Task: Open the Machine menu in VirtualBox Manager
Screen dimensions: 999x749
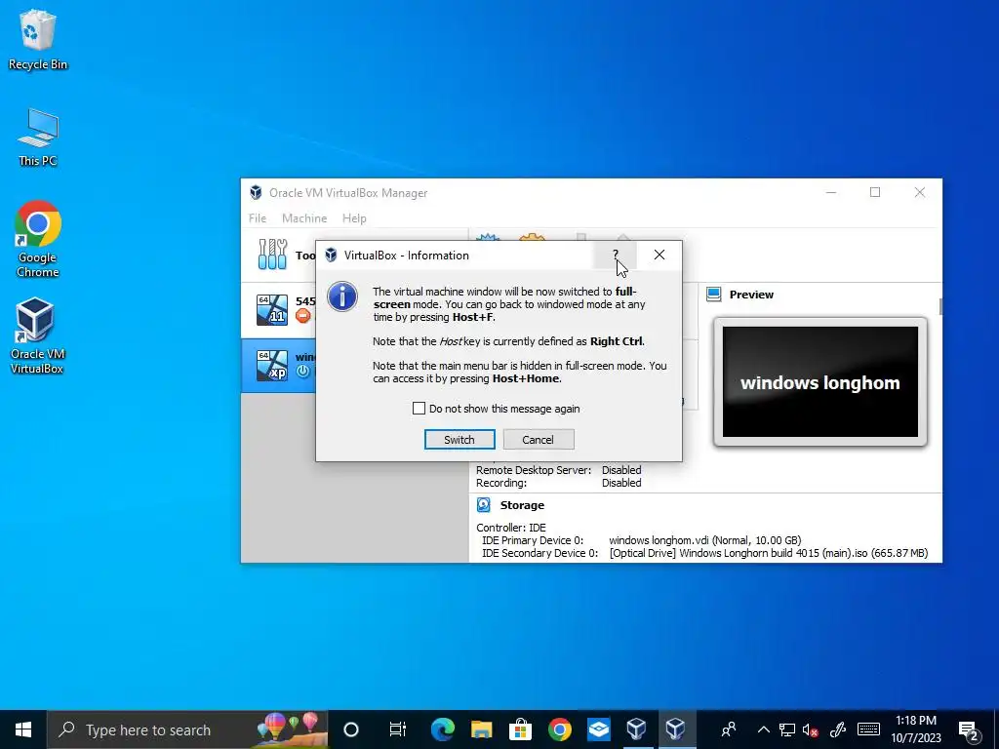Action: pyautogui.click(x=304, y=217)
